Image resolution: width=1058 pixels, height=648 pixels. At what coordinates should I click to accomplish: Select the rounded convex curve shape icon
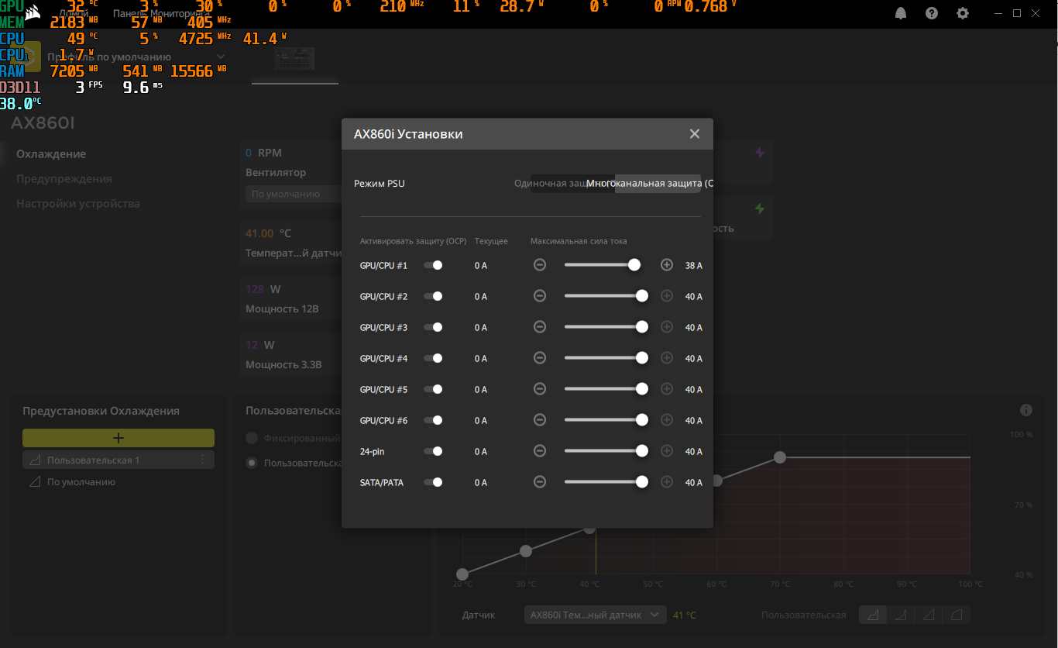[956, 615]
